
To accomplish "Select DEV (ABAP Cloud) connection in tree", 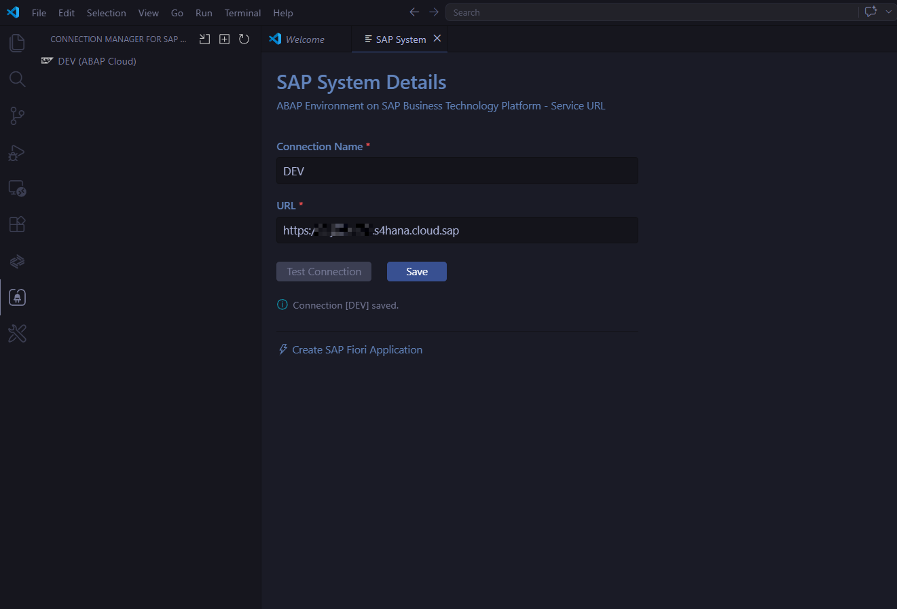I will tap(97, 61).
